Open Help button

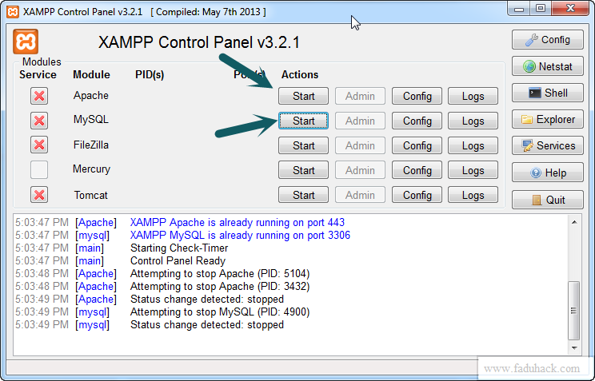pyautogui.click(x=548, y=173)
